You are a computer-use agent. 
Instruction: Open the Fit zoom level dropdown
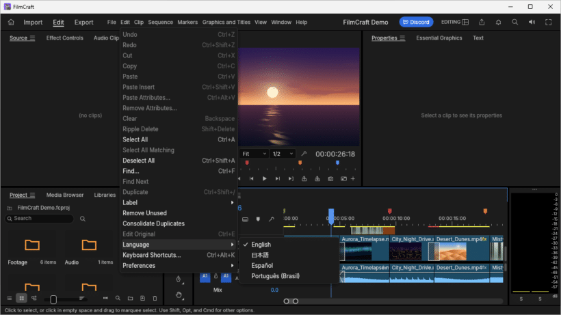tap(254, 154)
